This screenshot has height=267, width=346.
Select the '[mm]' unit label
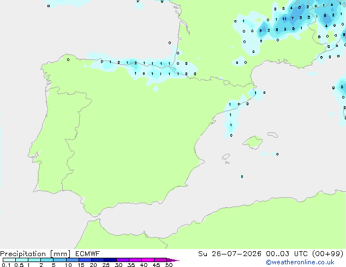(x=60, y=254)
